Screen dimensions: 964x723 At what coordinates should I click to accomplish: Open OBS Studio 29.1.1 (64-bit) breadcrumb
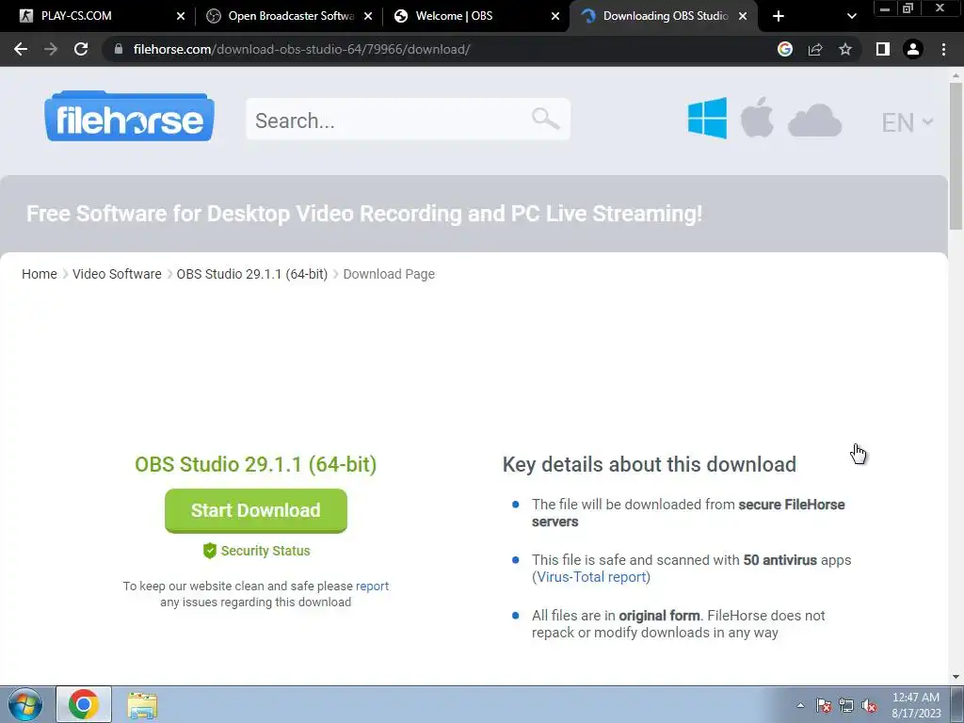[252, 274]
